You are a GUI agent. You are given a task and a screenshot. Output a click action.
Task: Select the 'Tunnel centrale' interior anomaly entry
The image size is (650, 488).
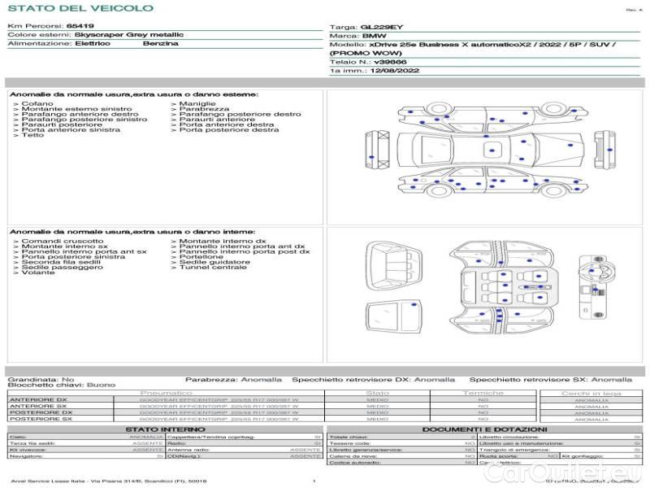tap(213, 267)
